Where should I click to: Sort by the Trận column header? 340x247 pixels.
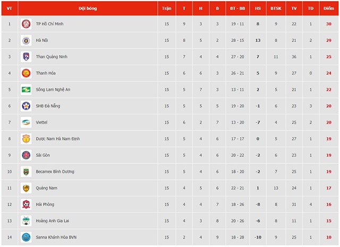coord(166,9)
